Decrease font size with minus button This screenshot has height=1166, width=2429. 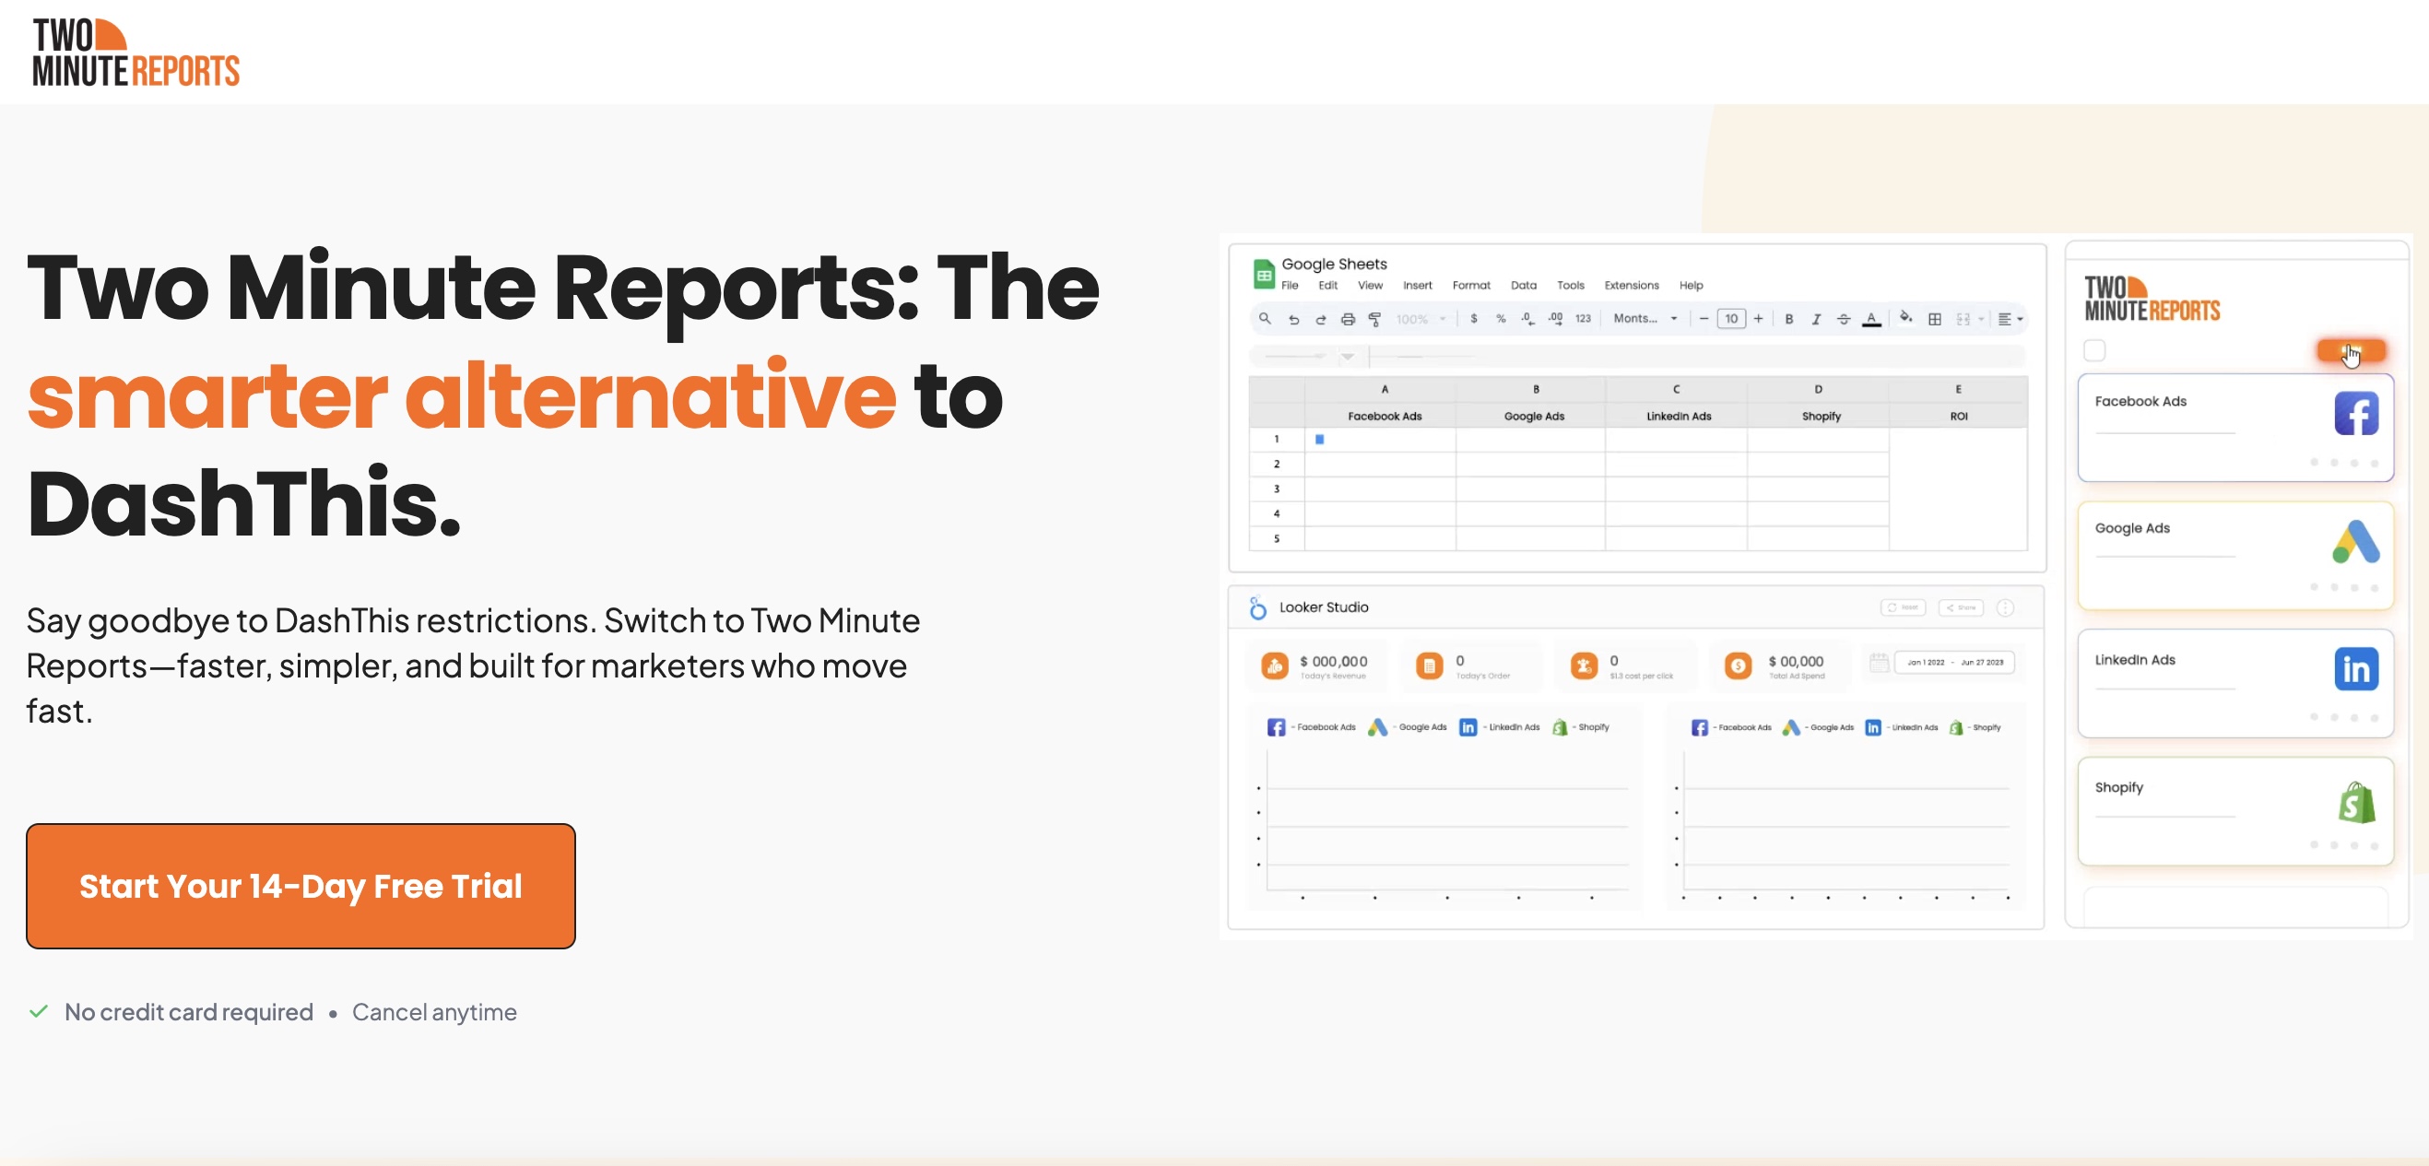(x=1704, y=319)
